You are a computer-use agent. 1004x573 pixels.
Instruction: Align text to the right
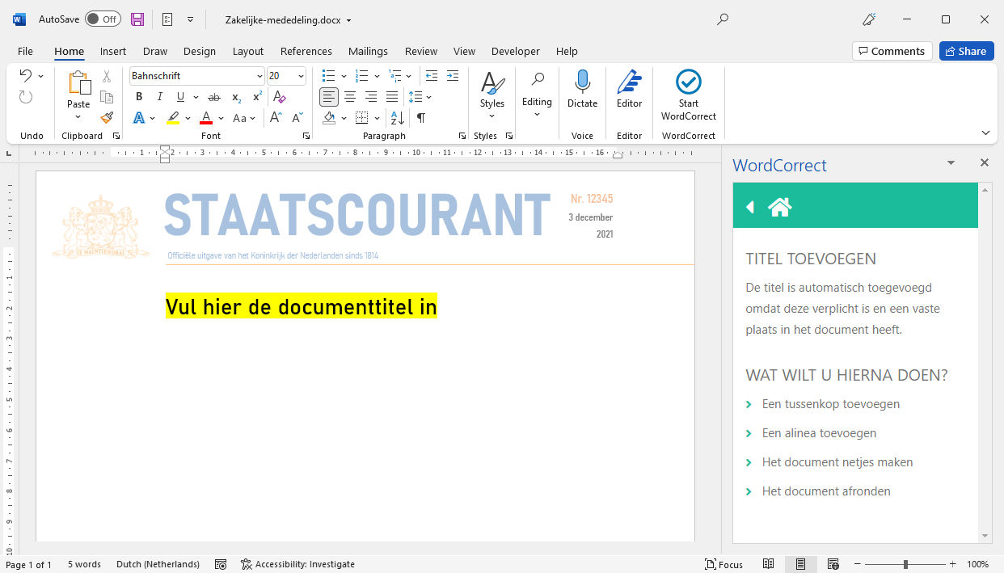tap(371, 97)
